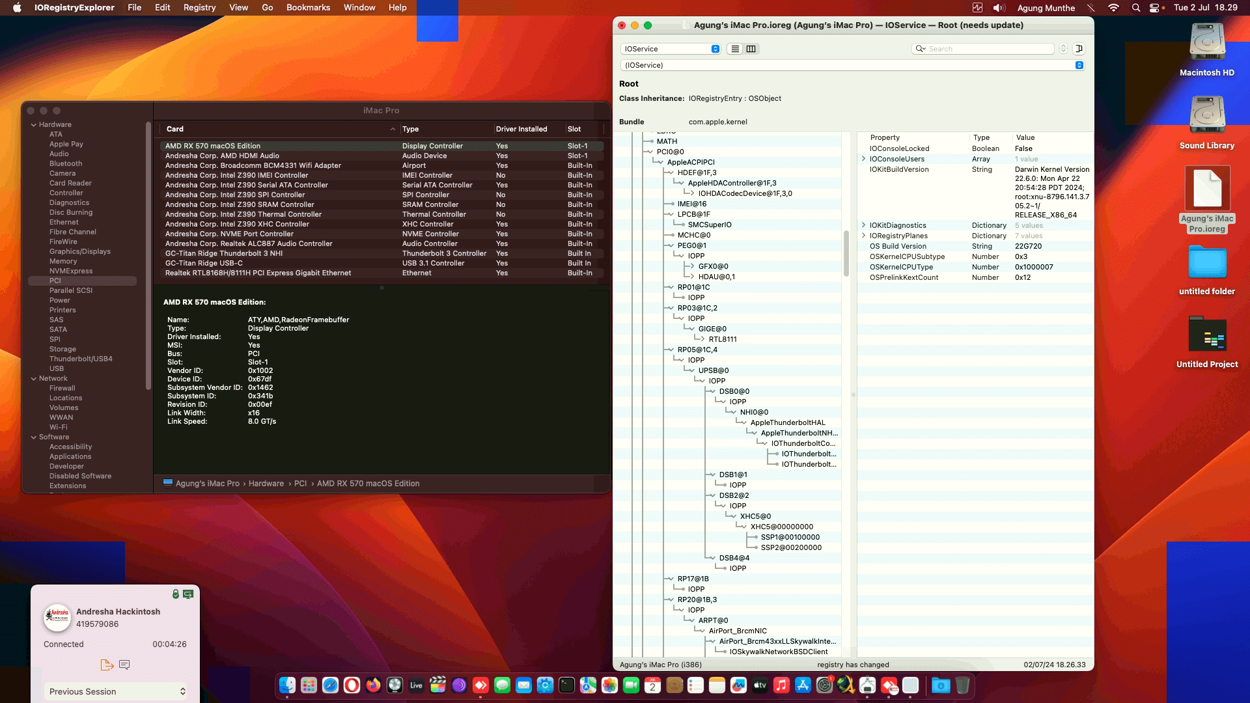
Task: Open the View menu
Action: (238, 7)
